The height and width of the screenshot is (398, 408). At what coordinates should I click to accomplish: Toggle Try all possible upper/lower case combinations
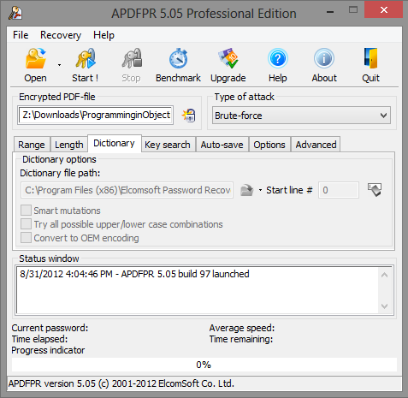click(x=26, y=224)
